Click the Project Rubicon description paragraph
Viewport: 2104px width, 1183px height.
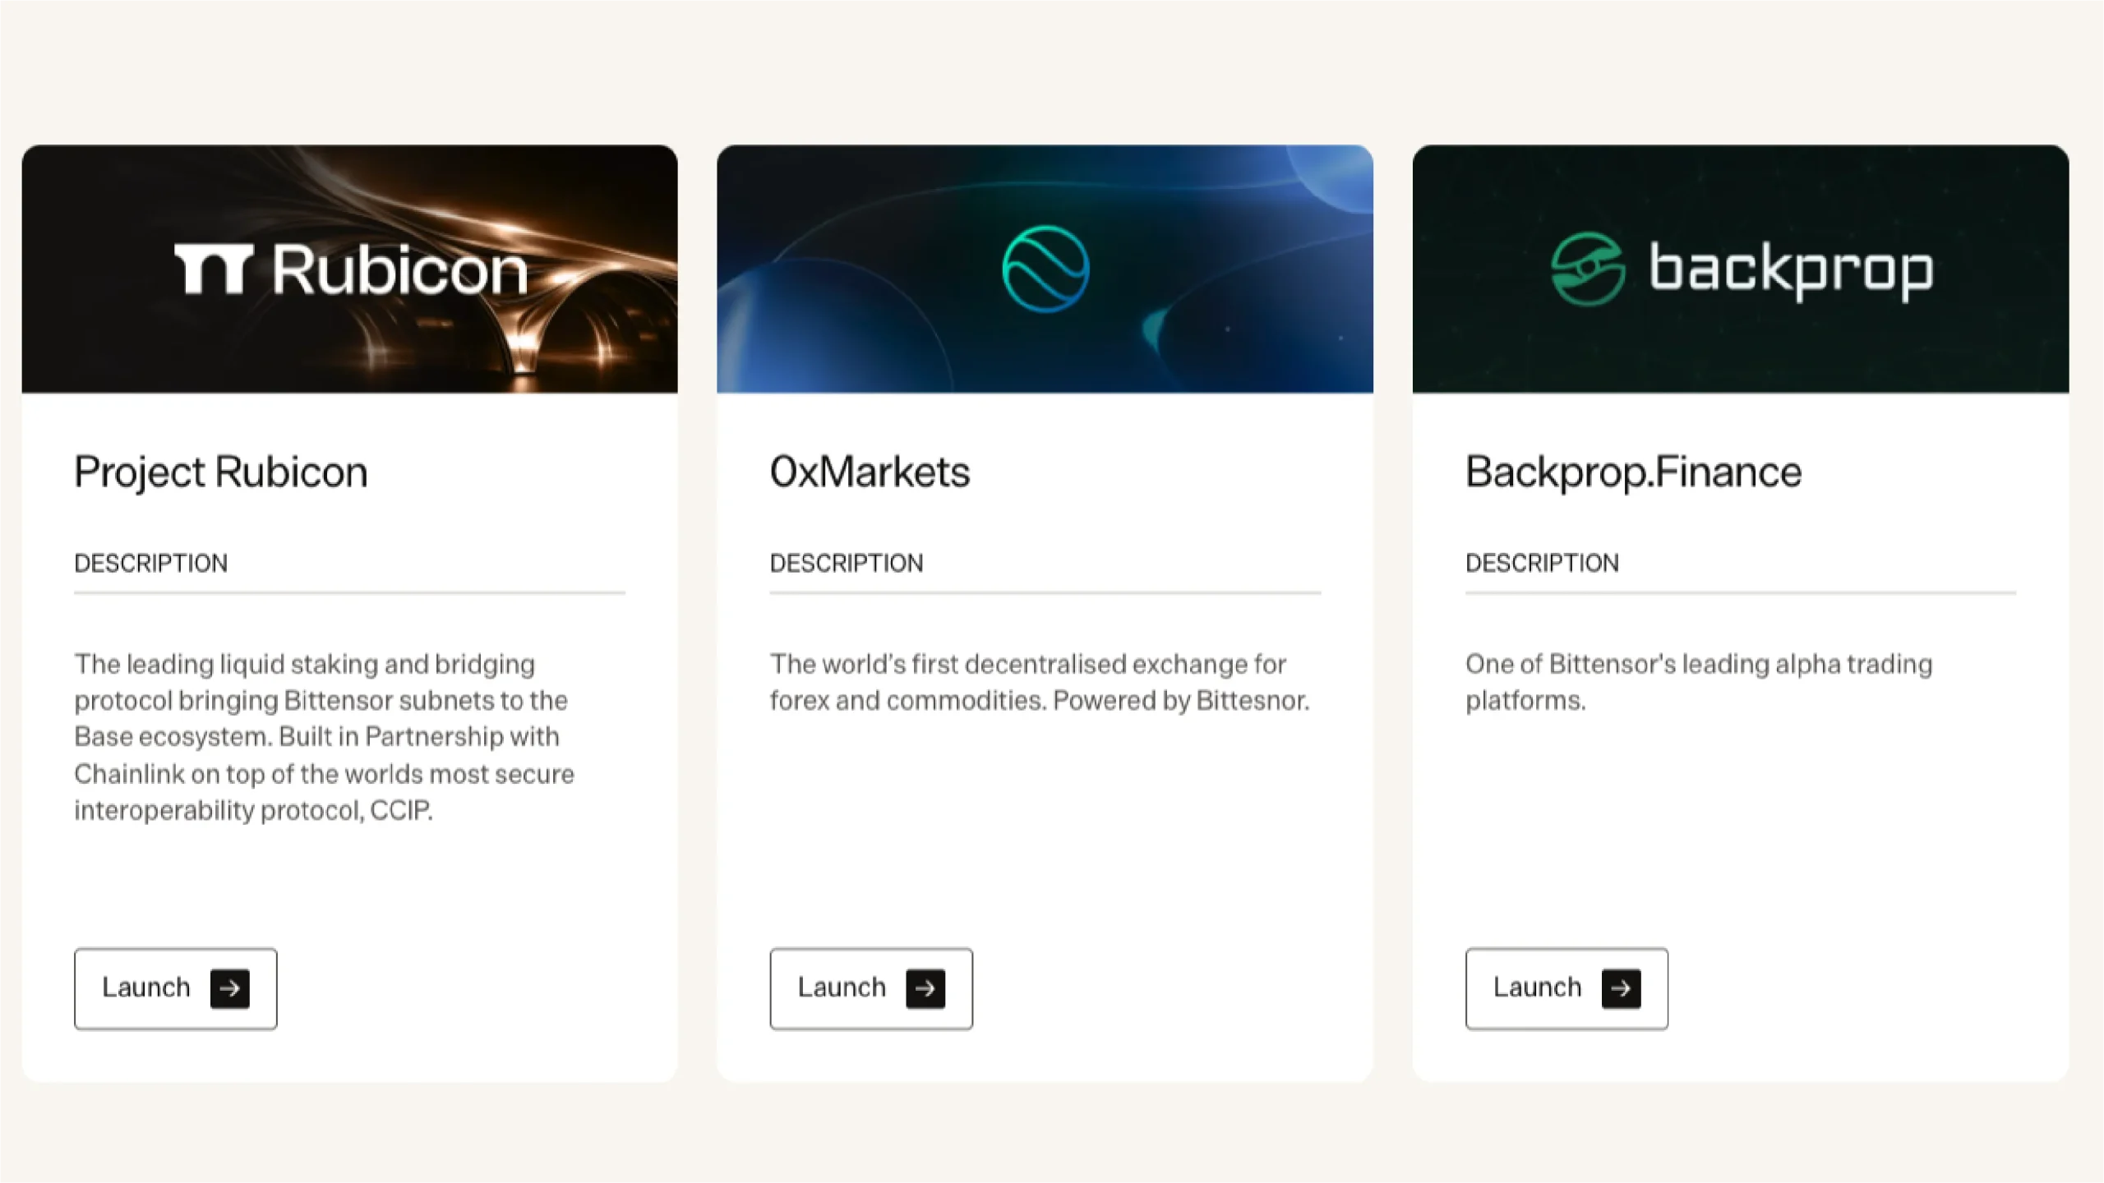[325, 737]
